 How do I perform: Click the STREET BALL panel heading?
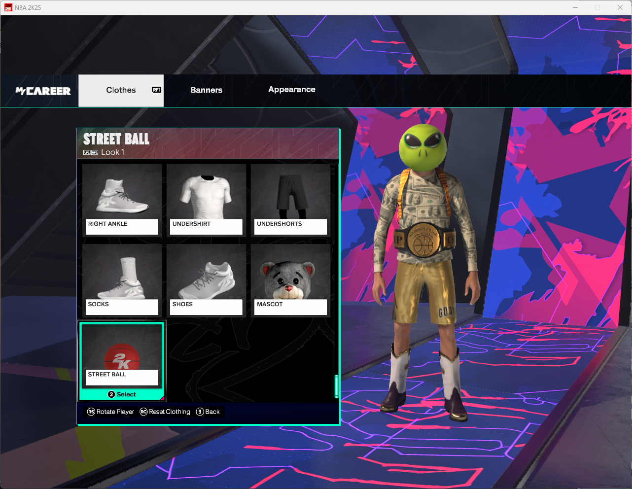tap(116, 139)
